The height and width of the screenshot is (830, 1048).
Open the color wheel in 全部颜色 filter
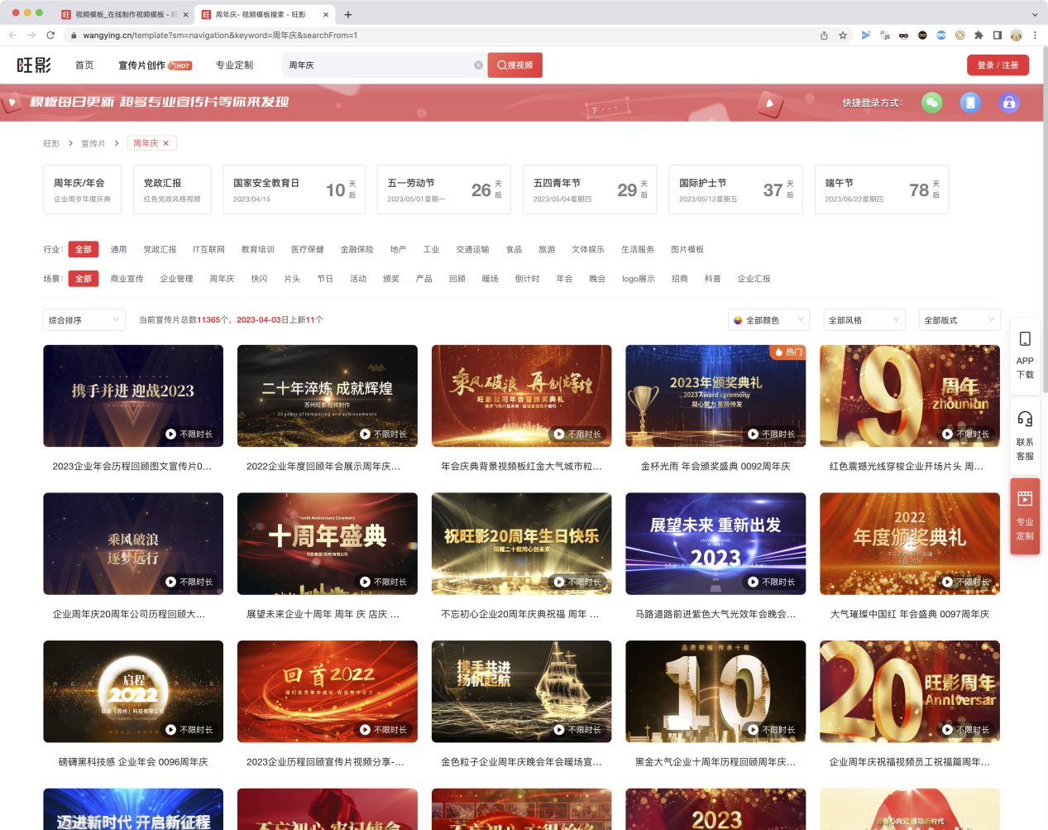click(x=737, y=319)
